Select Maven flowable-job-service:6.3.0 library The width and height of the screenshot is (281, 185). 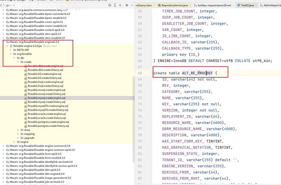point(35,182)
